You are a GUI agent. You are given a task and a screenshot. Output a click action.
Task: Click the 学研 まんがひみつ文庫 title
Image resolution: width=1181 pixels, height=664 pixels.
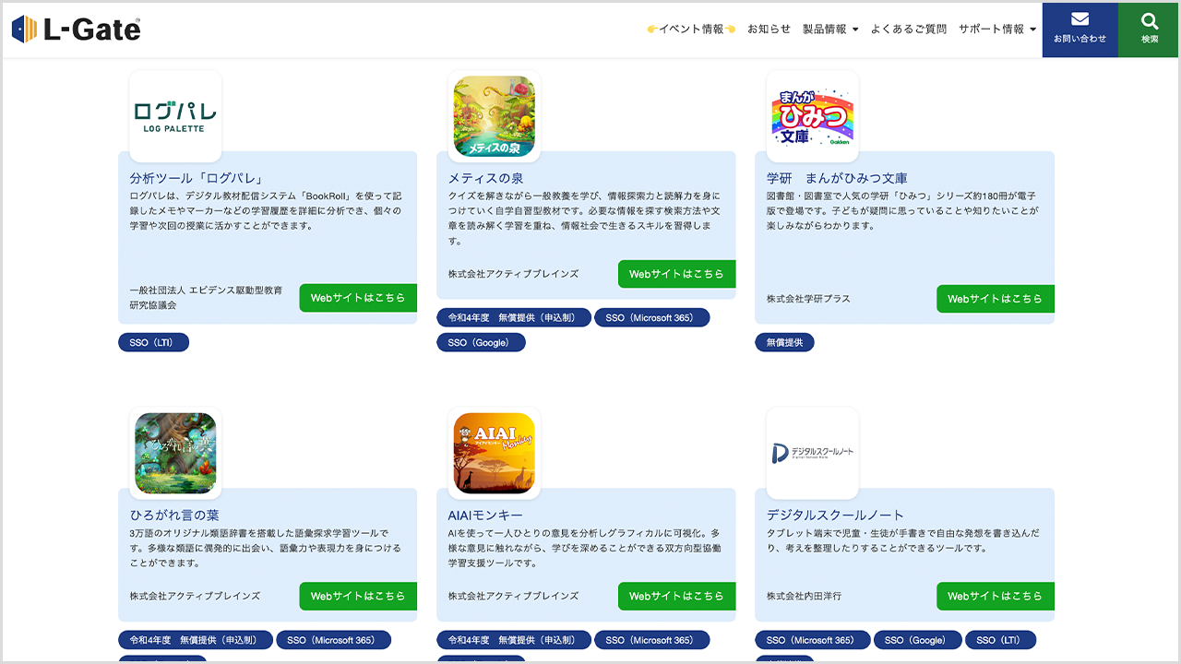point(837,178)
